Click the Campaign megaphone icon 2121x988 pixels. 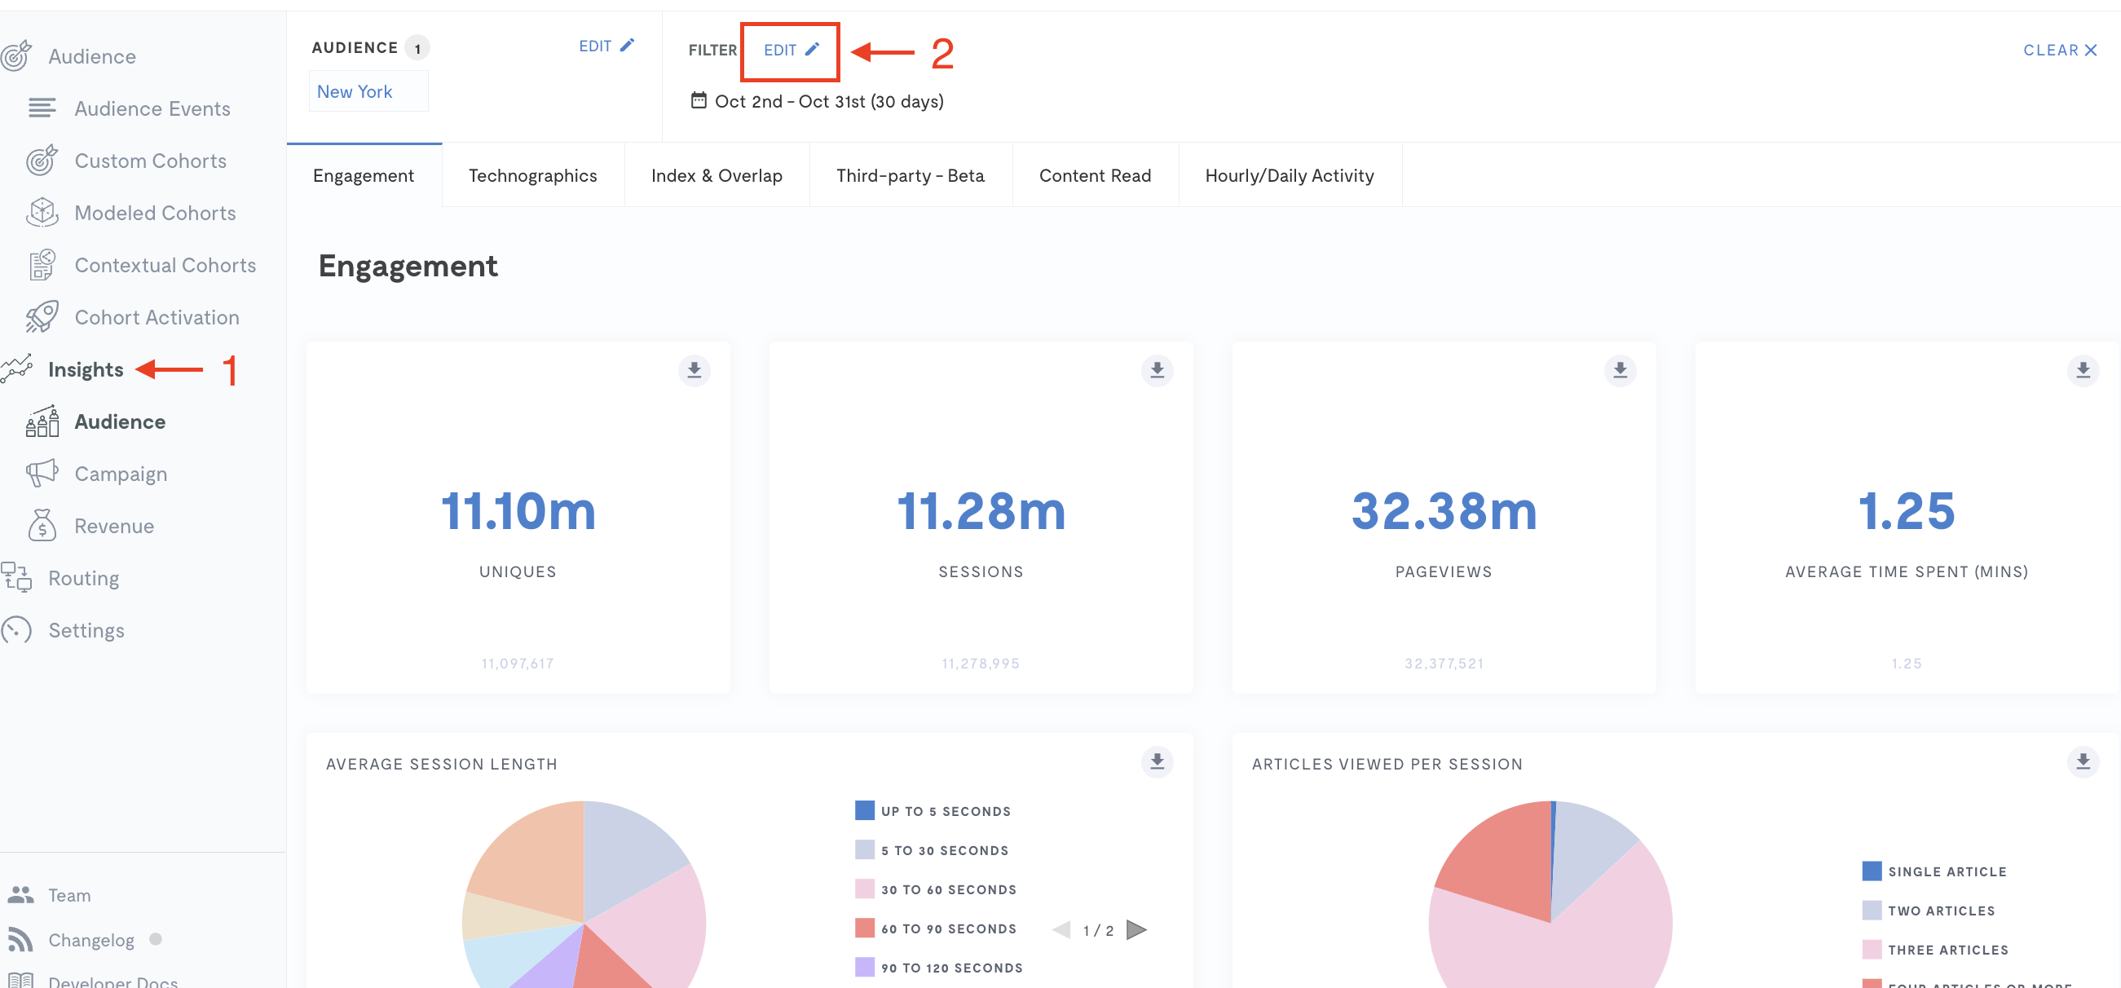pos(42,474)
